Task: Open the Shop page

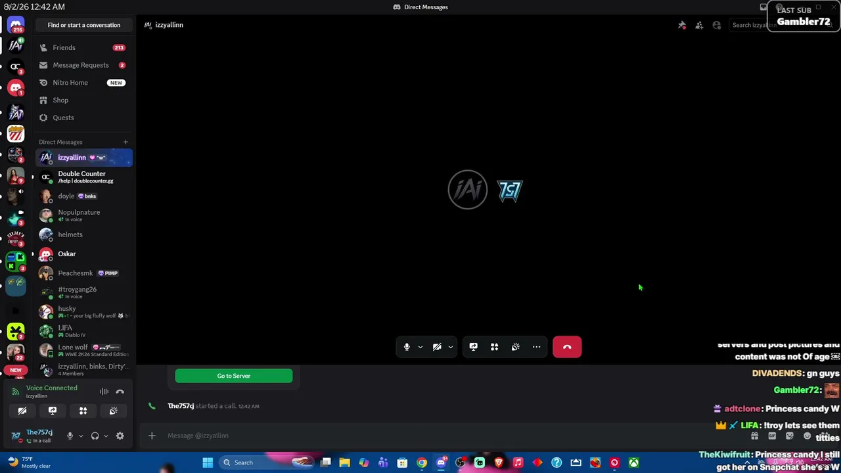Action: (x=83, y=100)
